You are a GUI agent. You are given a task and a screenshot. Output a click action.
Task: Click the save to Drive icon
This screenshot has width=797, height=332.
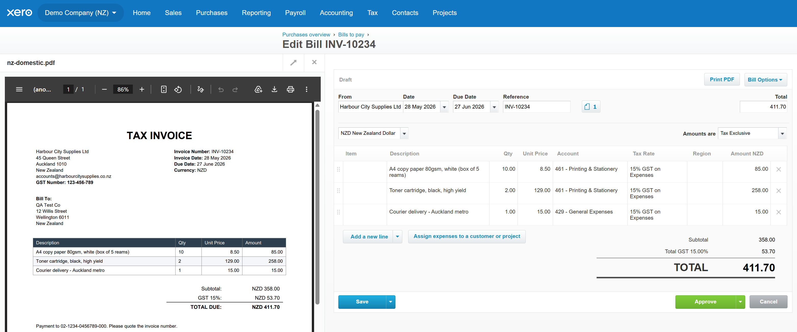(258, 89)
